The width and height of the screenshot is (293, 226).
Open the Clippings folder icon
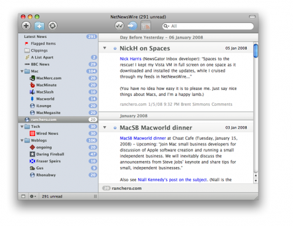point(27,50)
